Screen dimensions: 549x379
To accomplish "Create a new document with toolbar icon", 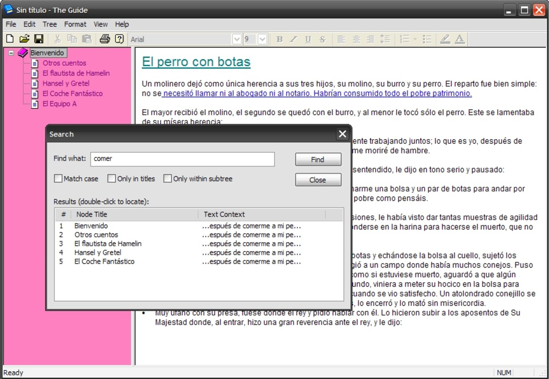I will 10,39.
